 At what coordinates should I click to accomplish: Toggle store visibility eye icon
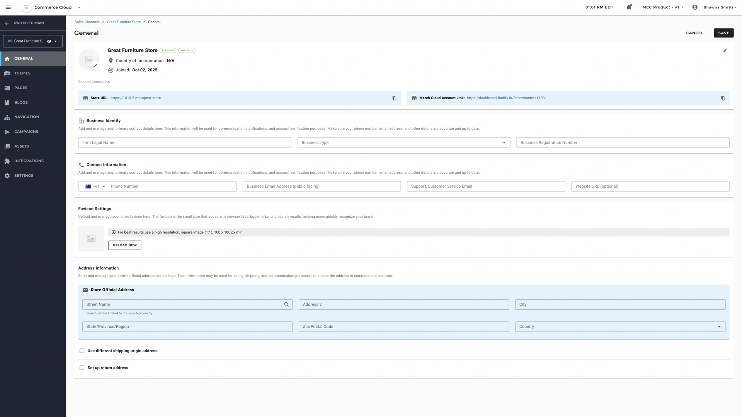(x=49, y=41)
